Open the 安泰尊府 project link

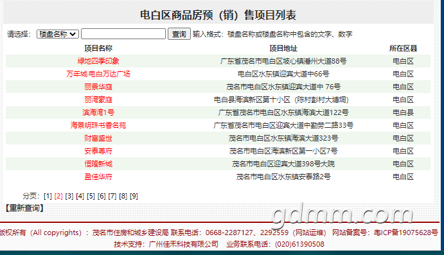(98, 151)
